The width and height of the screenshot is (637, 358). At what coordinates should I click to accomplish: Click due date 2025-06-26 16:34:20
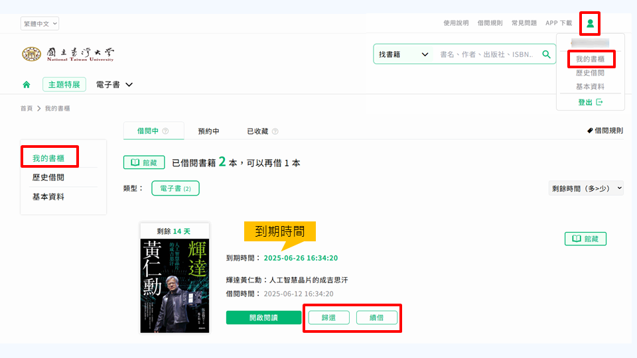(301, 258)
